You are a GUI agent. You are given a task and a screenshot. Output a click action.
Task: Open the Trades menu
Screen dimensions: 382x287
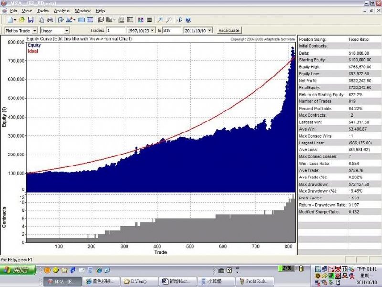pyautogui.click(x=42, y=11)
